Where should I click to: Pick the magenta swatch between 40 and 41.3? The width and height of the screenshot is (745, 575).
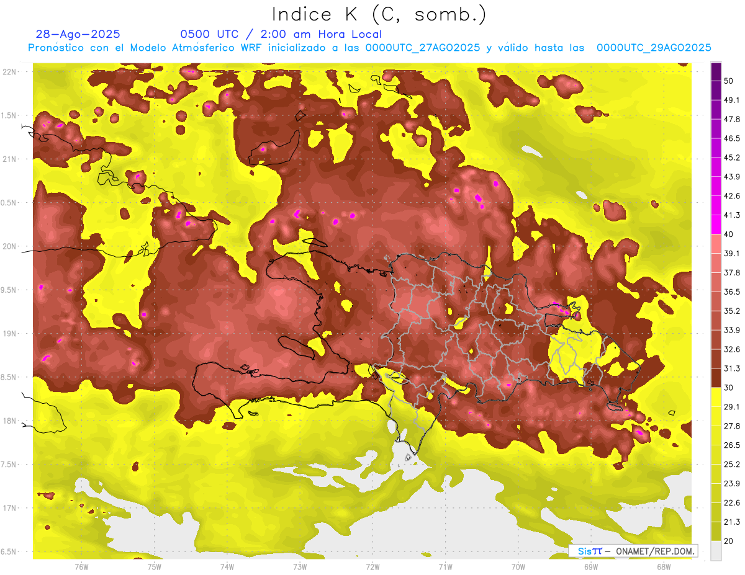(716, 225)
